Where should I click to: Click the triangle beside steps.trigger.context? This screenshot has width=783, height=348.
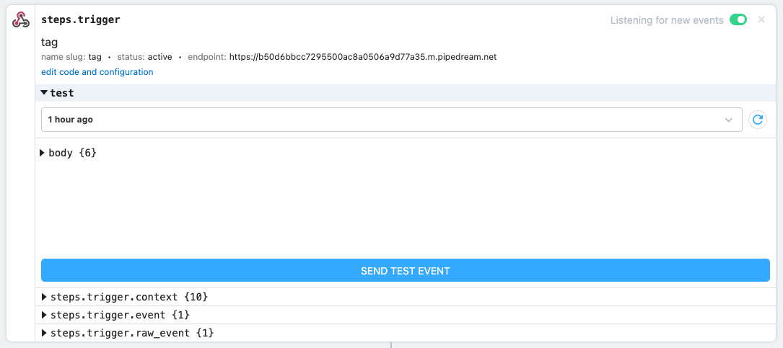pyautogui.click(x=45, y=297)
